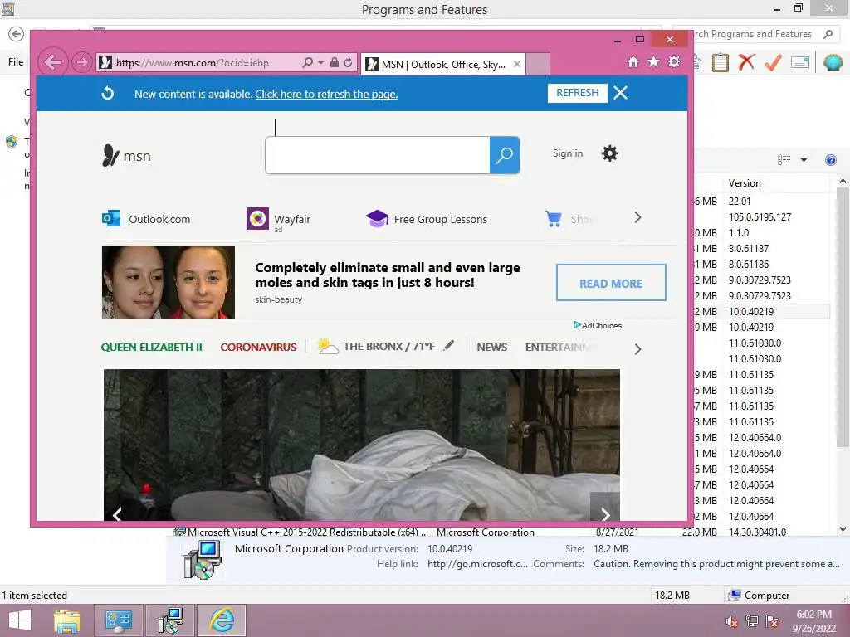Viewport: 850px width, 637px height.
Task: Go forward in Internet Explorer
Action: pyautogui.click(x=82, y=62)
